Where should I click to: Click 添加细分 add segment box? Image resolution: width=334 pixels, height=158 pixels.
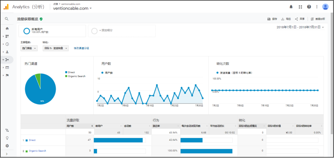pos(122,31)
